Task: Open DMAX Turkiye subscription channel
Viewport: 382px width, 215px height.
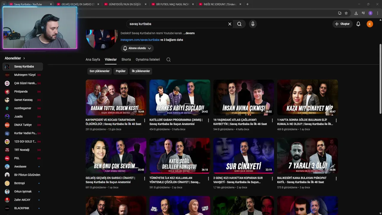Action: [23, 125]
